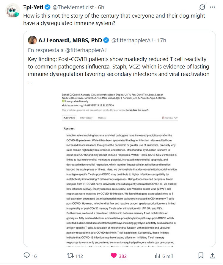Open the three-dot more options menu
Screen dimensions: 223x265
(x=212, y=7)
